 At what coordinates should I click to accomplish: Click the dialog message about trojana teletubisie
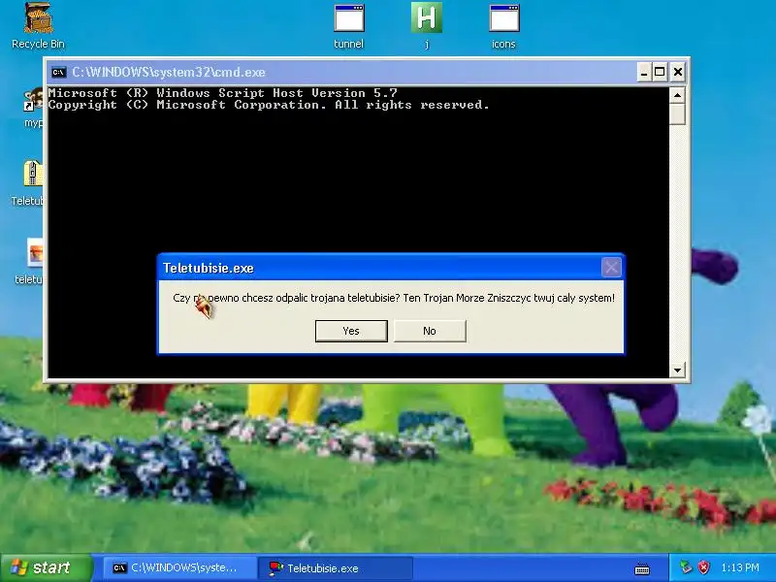tap(394, 298)
